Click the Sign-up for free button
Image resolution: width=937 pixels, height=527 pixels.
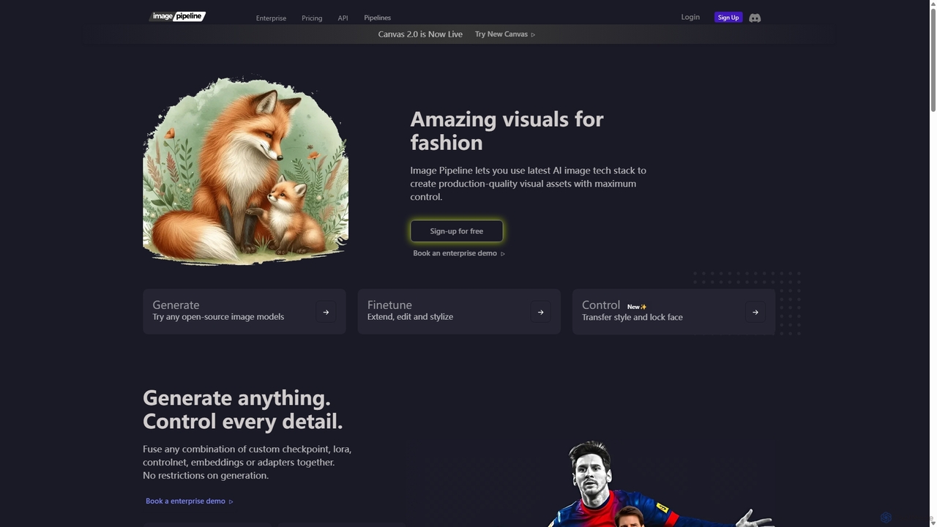coord(457,231)
